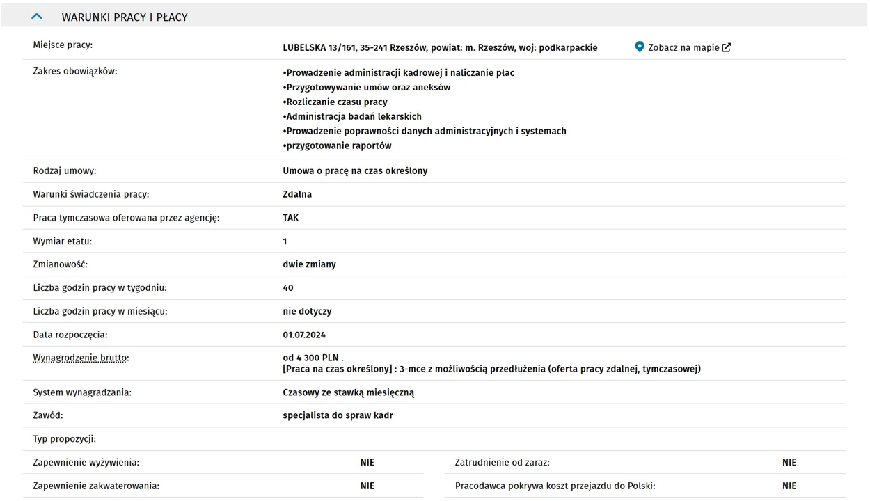The image size is (870, 501).
Task: Click TAK for temporary agency work
Action: pos(291,218)
